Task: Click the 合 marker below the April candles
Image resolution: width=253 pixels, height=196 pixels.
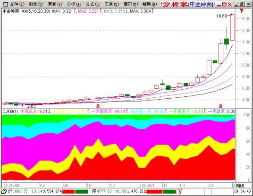Action: [x=220, y=106]
